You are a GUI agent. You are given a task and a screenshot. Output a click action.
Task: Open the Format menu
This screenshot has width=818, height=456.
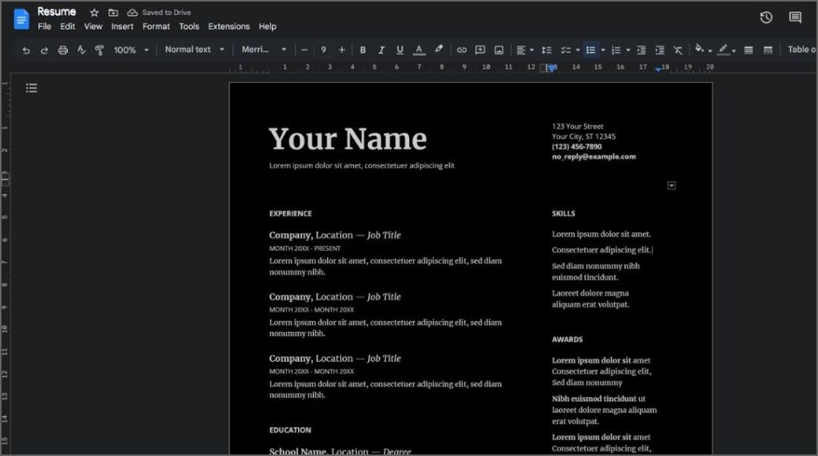pos(156,26)
